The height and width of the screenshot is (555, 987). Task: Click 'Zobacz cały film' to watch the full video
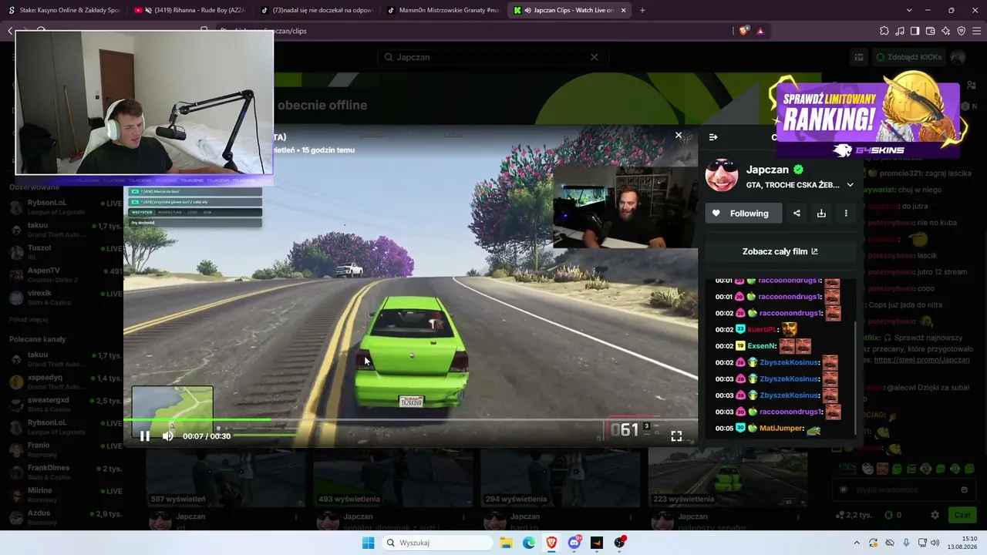pyautogui.click(x=780, y=251)
